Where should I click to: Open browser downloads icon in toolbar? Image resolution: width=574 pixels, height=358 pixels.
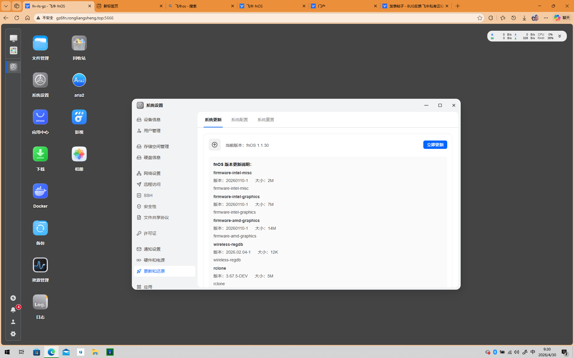click(524, 18)
